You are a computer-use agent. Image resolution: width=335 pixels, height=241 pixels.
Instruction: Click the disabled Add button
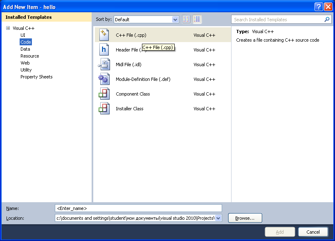tap(280, 232)
